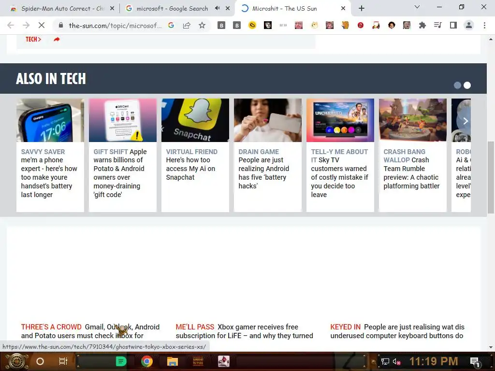Image resolution: width=495 pixels, height=371 pixels.
Task: Open the Extensions puzzle-piece menu
Action: 422,25
